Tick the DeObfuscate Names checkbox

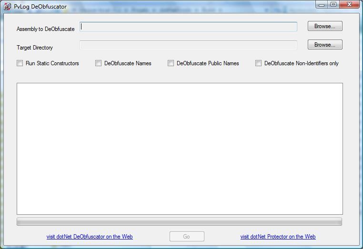point(99,63)
